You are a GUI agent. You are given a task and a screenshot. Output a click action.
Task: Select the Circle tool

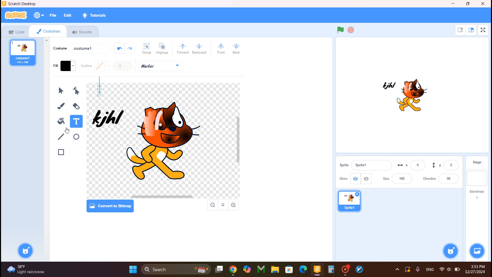(x=76, y=137)
